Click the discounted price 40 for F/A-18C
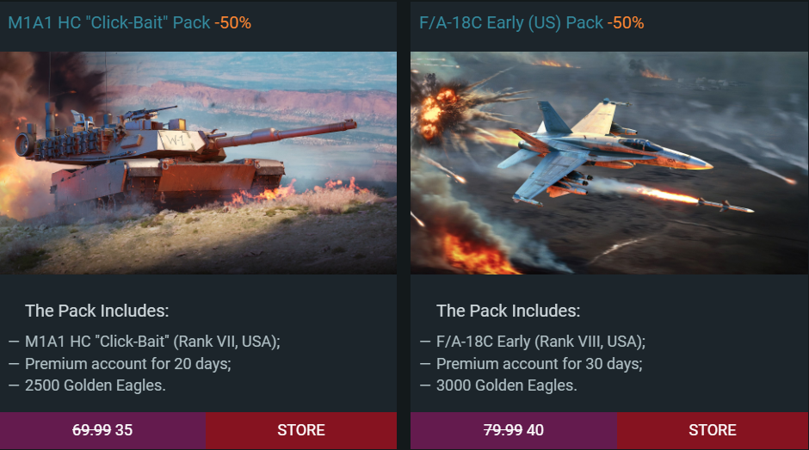The image size is (809, 450). pyautogui.click(x=535, y=430)
